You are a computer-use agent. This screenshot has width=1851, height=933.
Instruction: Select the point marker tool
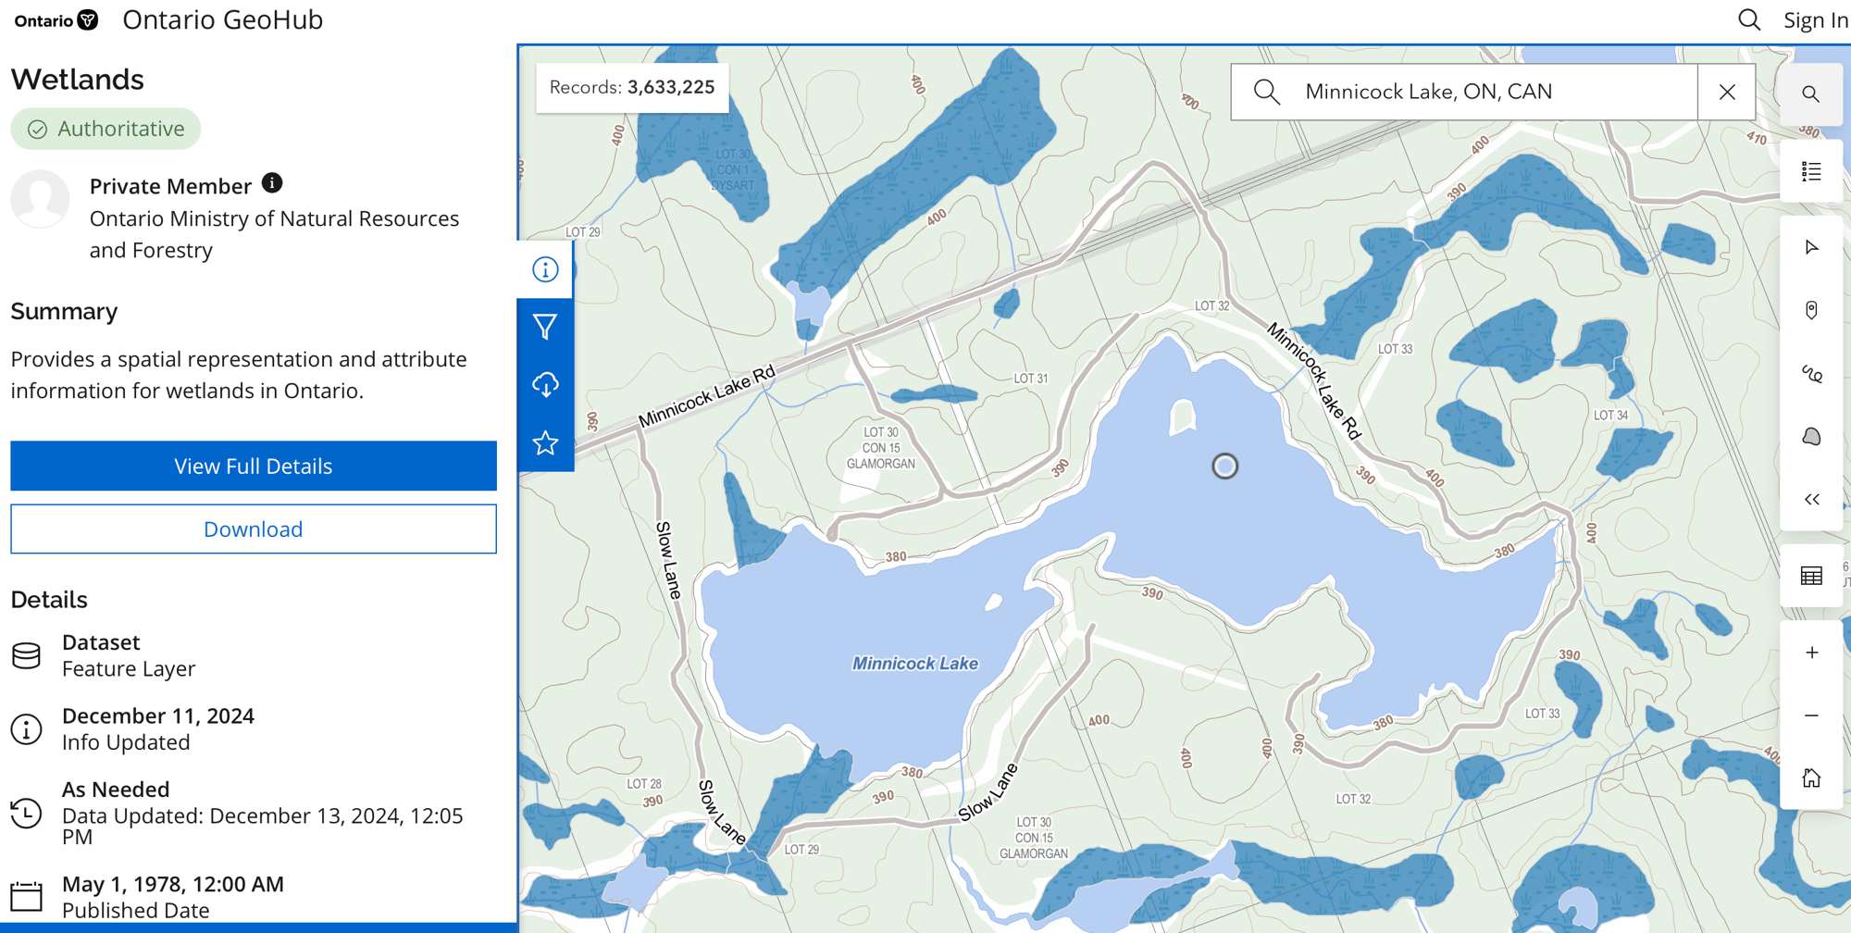pos(1811,310)
